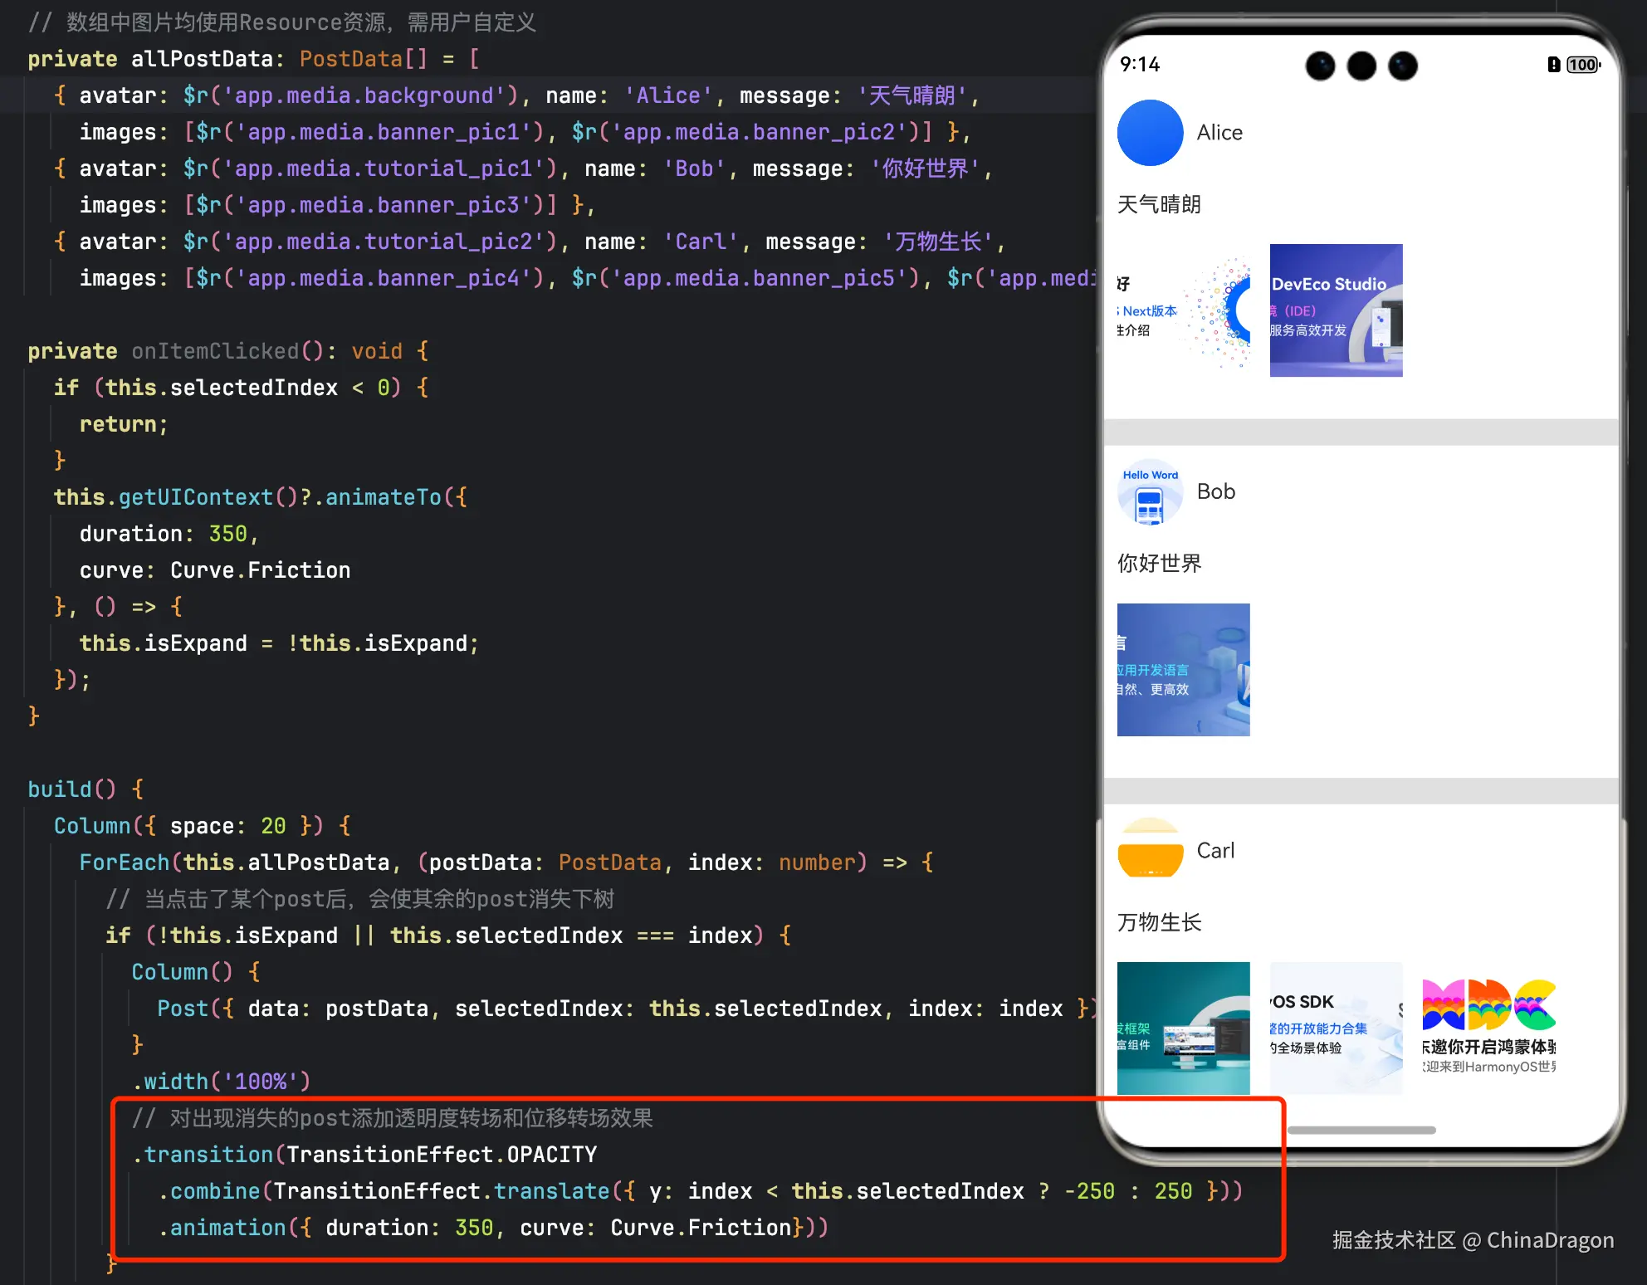Tap the post message 万物生长
1647x1285 pixels.
tap(1159, 922)
